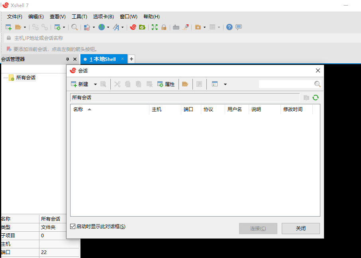Launch Xftp from the toolbar

143,27
